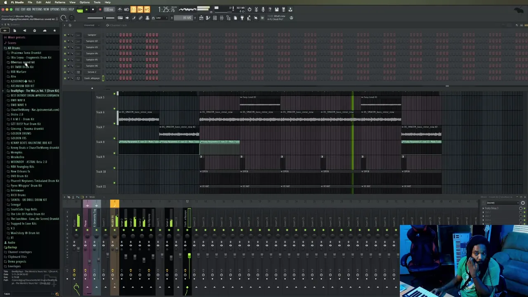Click the mixer track number 10 for Serum 2
This screenshot has width=528, height=297.
tap(78, 72)
